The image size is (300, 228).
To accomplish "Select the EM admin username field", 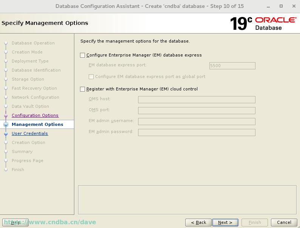I will pyautogui.click(x=197, y=121).
